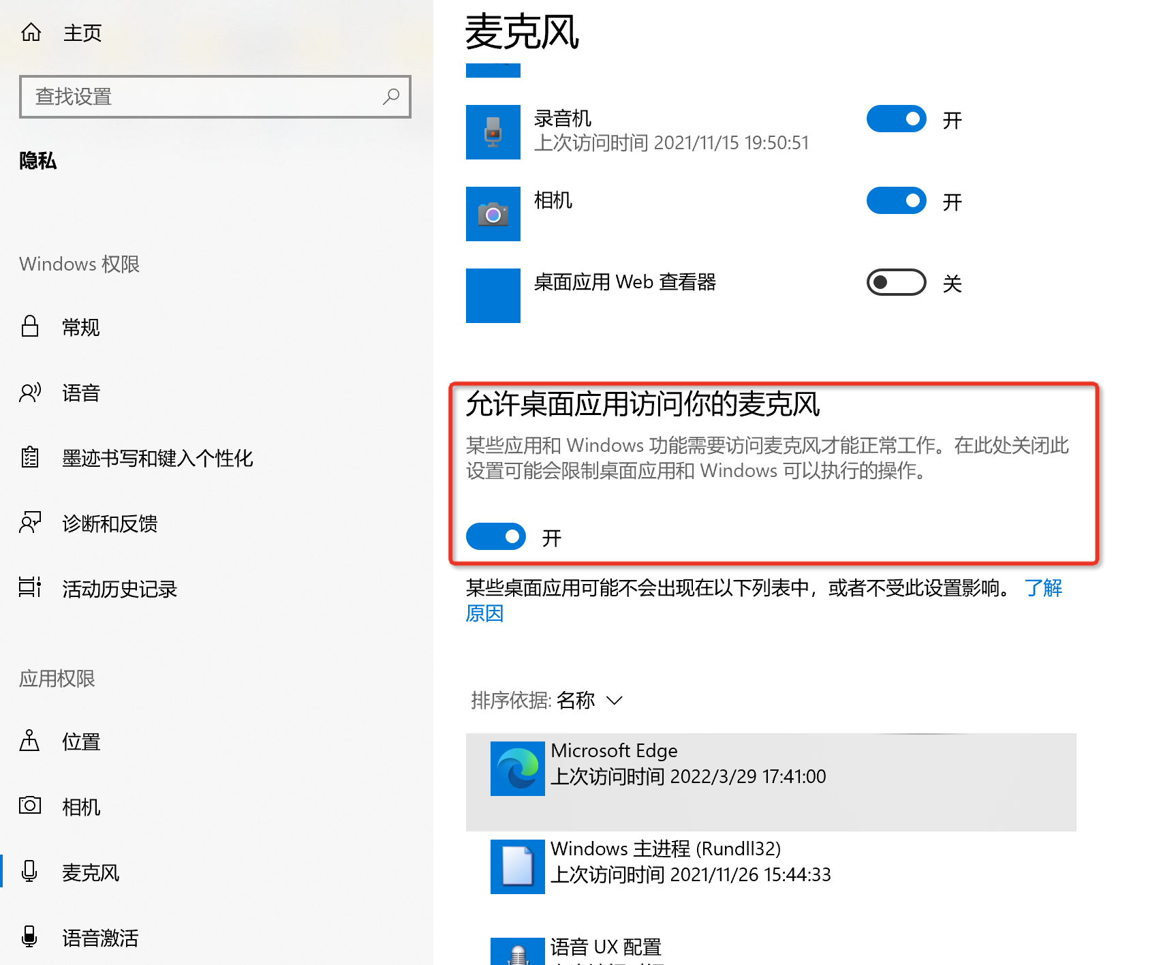
Task: Click the speech icon beside 语音
Action: (x=30, y=392)
